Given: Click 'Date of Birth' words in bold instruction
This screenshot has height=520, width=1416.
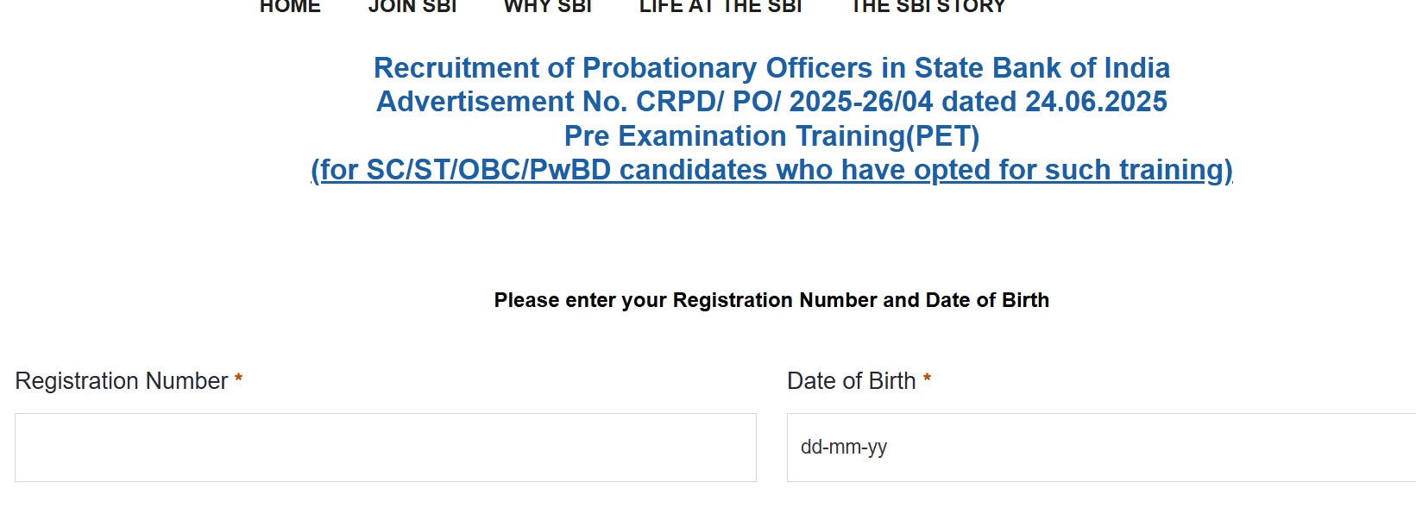Looking at the screenshot, I should pyautogui.click(x=987, y=300).
